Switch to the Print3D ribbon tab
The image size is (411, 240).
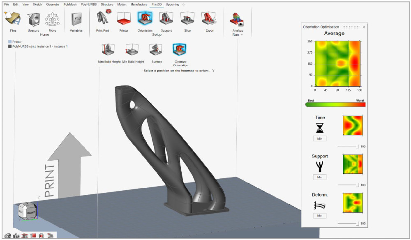[157, 4]
